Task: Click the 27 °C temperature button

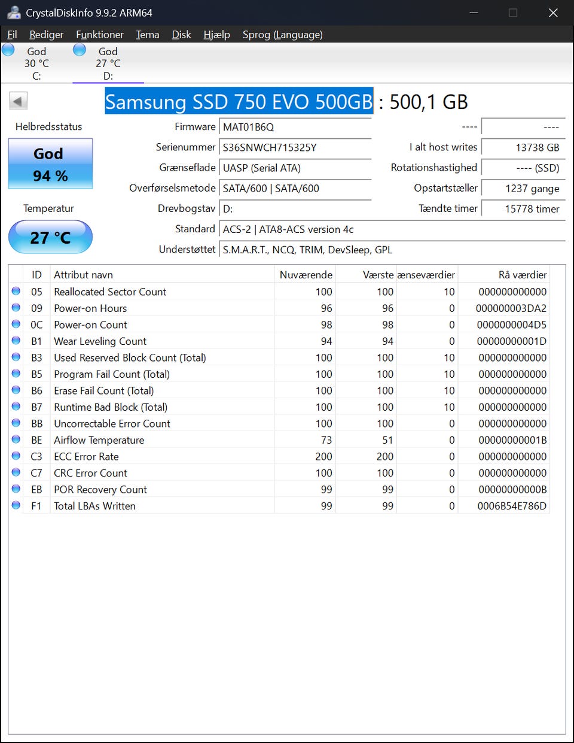Action: click(50, 237)
